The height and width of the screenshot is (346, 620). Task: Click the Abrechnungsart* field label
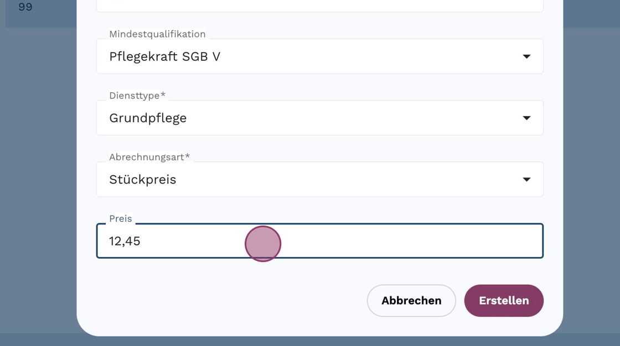click(149, 157)
